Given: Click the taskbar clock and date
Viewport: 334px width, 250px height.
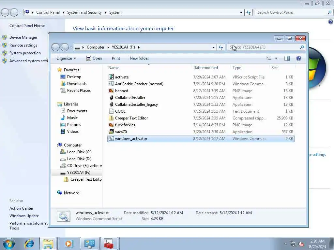Looking at the screenshot, I should 317,244.
